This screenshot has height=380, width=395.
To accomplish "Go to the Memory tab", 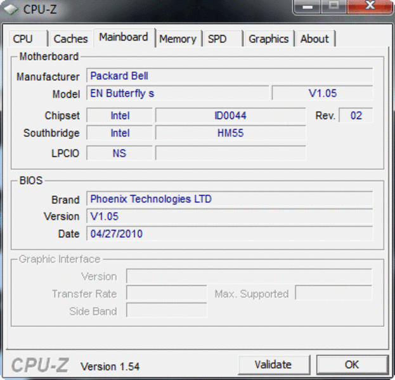I will pos(178,39).
